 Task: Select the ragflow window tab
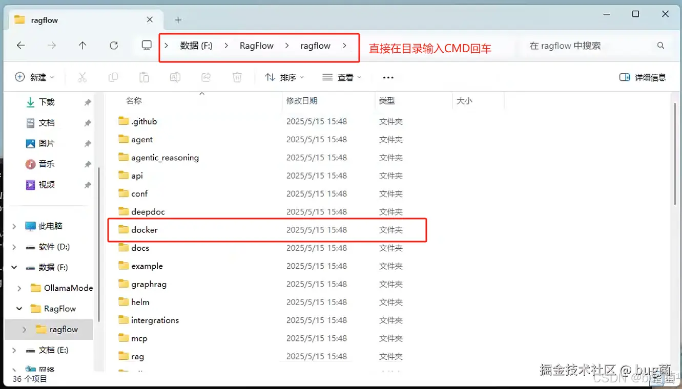pyautogui.click(x=85, y=20)
